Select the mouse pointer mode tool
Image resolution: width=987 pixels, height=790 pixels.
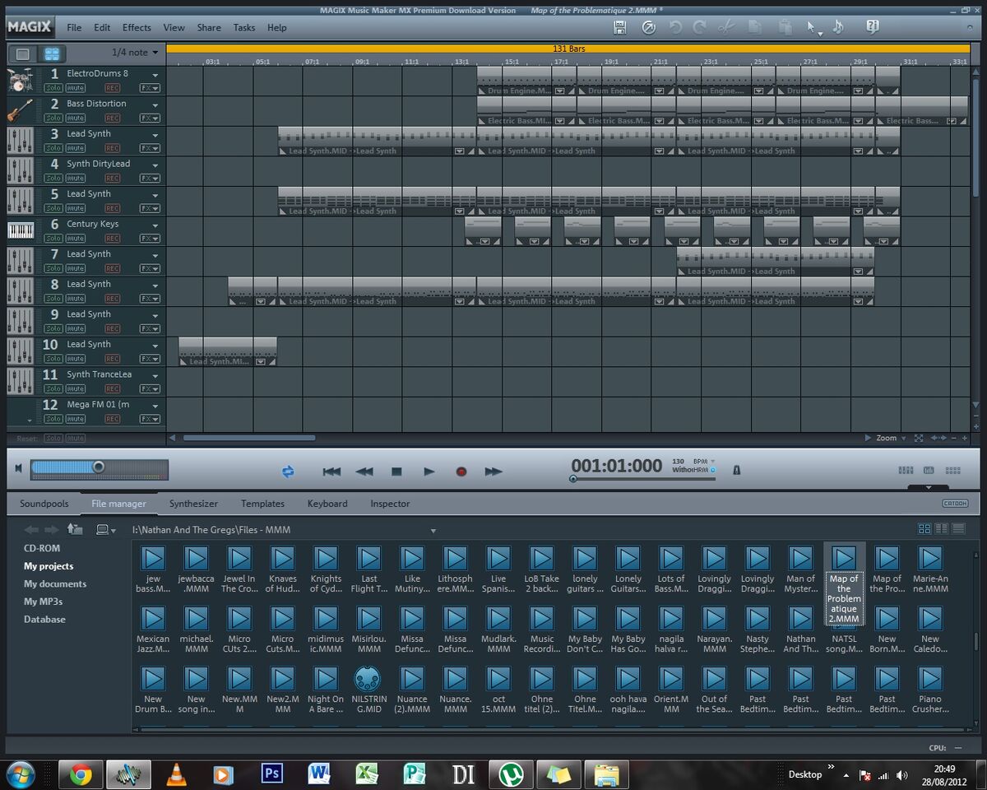[812, 28]
